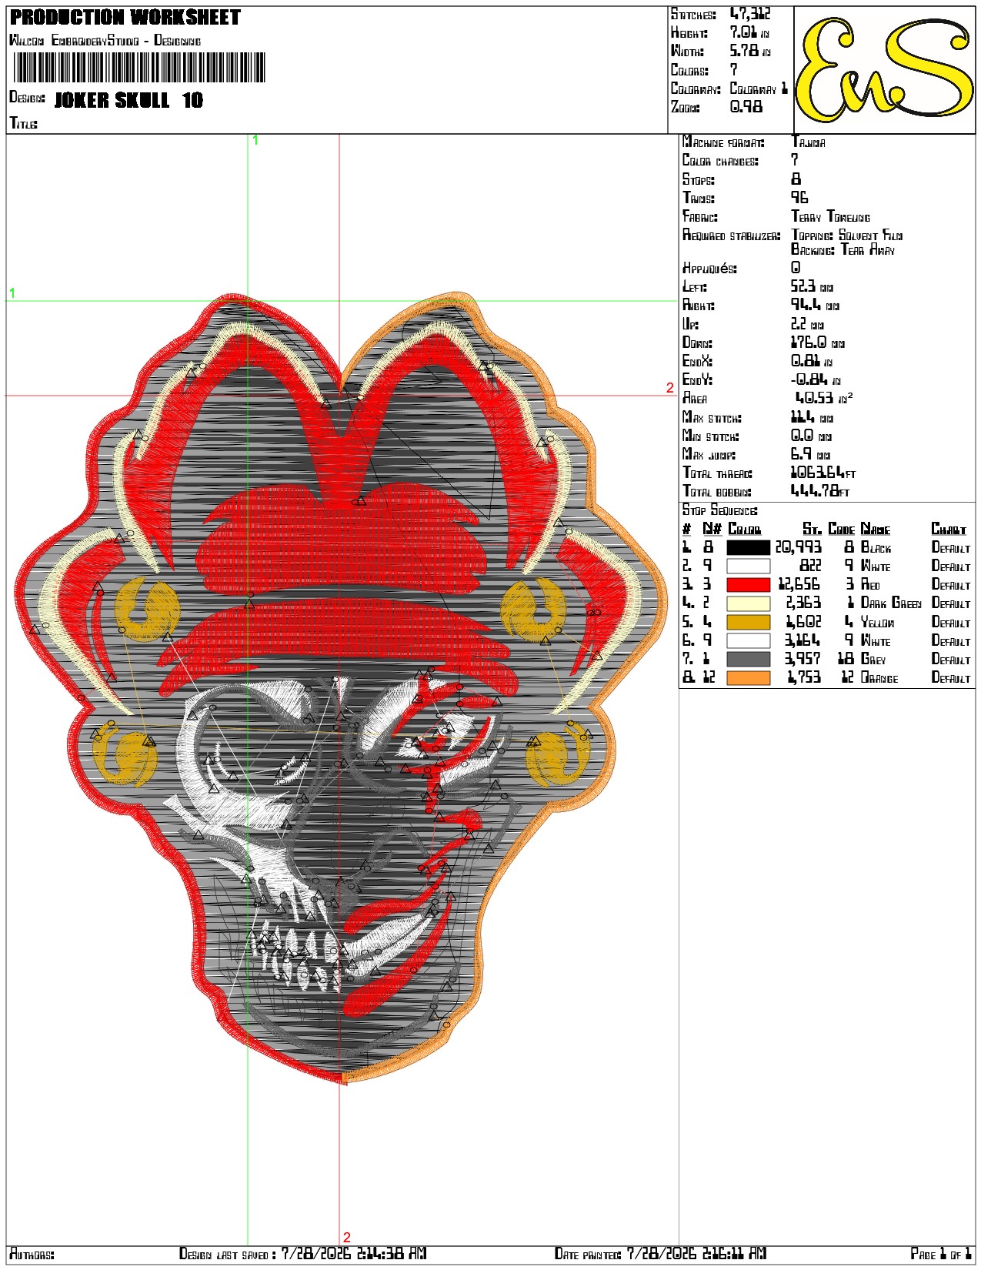This screenshot has height=1270, width=981.
Task: Click the Name column header in stop sequence
Action: (x=876, y=529)
